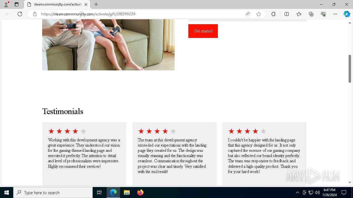
Task: Click the gaming couple photo
Action: coord(108,45)
